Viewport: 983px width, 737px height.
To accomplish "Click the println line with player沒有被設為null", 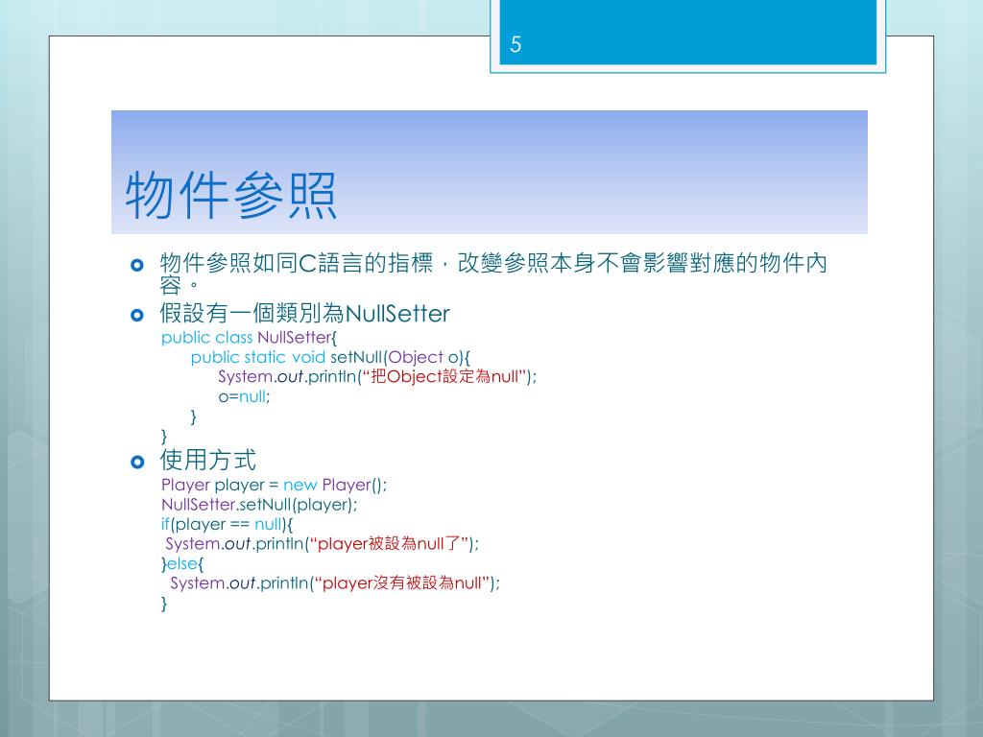I will click(x=335, y=582).
